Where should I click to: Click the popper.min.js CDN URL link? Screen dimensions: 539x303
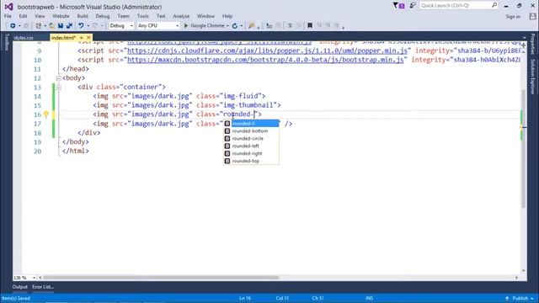(x=267, y=50)
